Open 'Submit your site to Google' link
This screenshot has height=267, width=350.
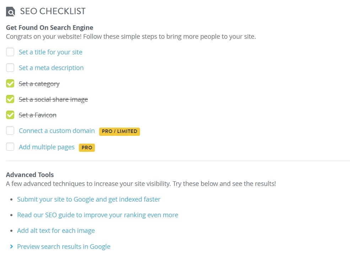88,199
